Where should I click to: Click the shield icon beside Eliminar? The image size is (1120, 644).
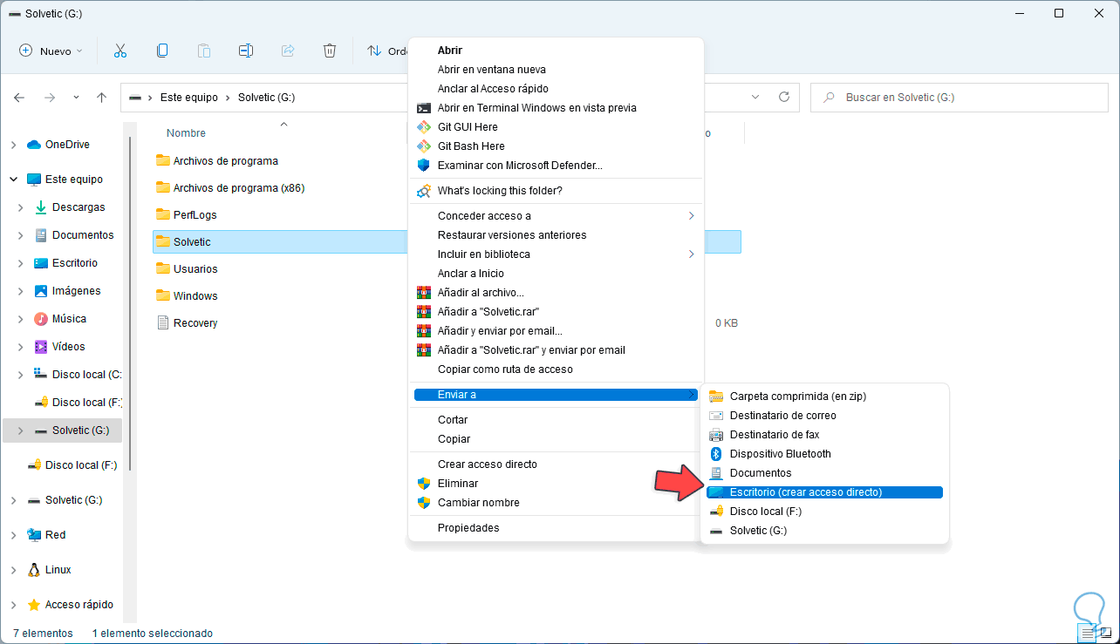(x=424, y=484)
